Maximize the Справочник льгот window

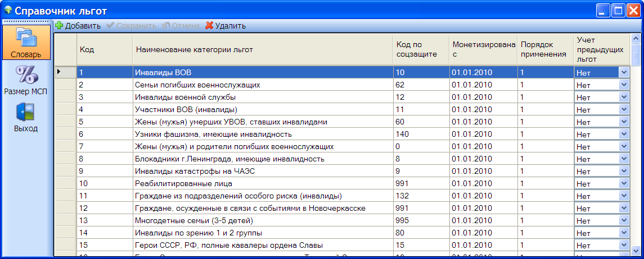coord(618,10)
